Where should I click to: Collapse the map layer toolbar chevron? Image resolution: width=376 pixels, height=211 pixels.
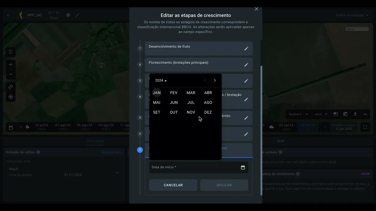click(x=365, y=114)
